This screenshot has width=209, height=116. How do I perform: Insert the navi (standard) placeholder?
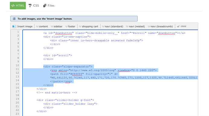point(112,26)
